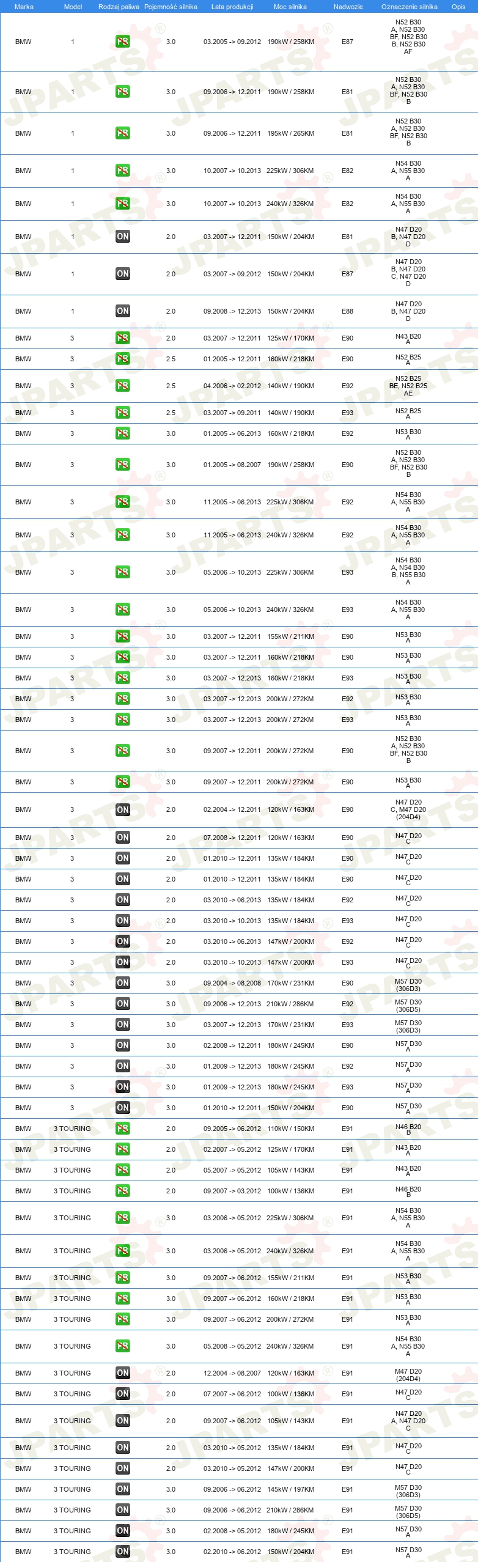Viewport: 478px width, 1562px height.
Task: Click the Marka column header
Action: click(x=24, y=7)
